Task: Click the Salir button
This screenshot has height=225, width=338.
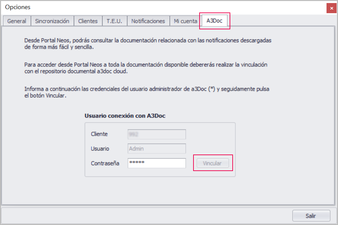Action: pyautogui.click(x=311, y=216)
